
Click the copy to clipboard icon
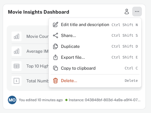coord(55,68)
